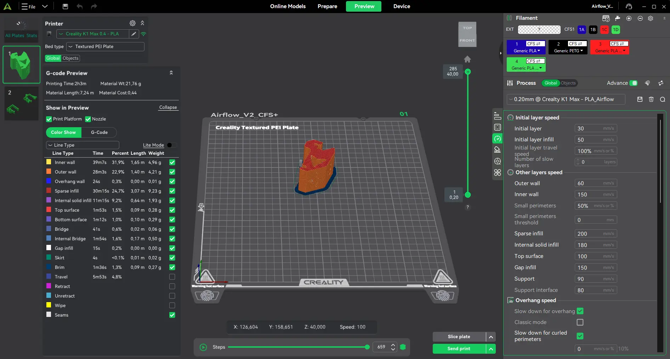
Task: Open filament settings gear icon
Action: pyautogui.click(x=651, y=18)
